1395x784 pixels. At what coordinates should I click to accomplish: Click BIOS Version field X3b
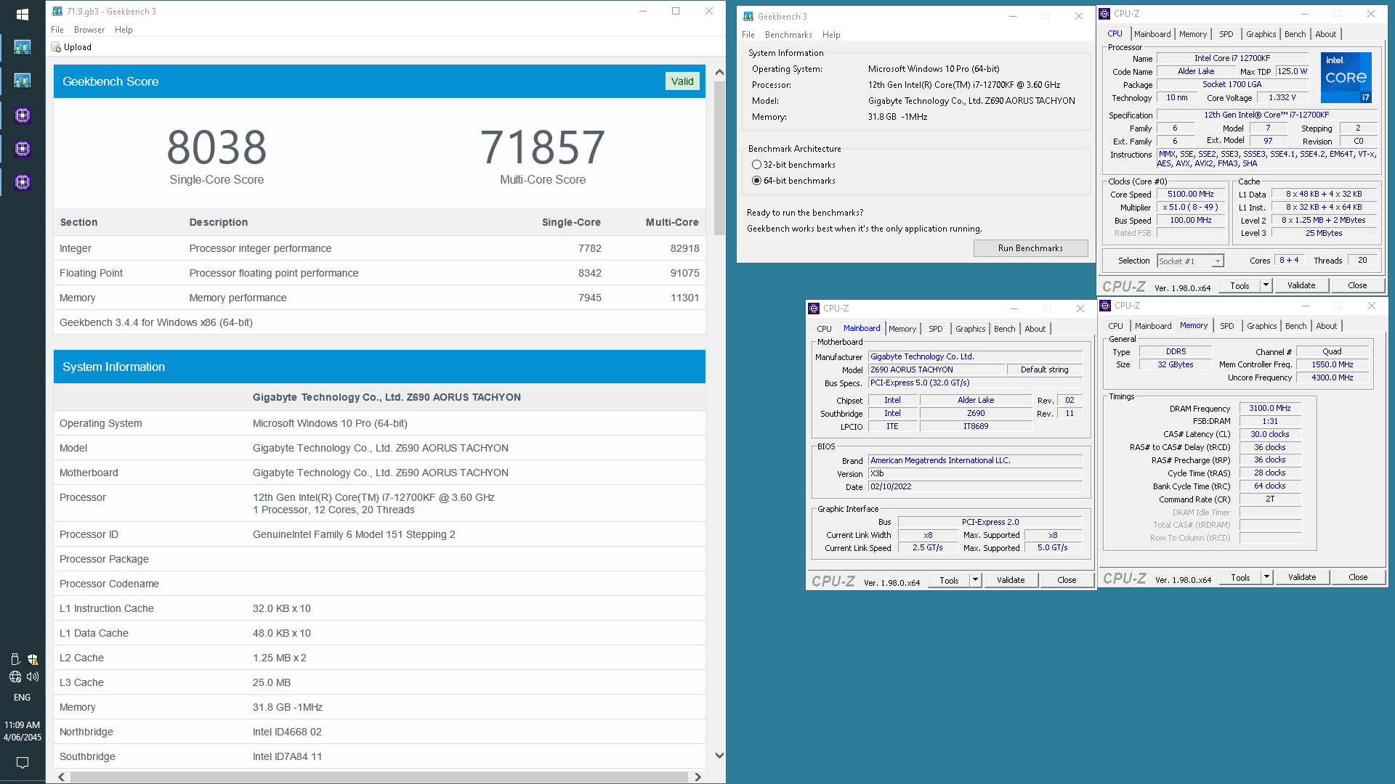[x=975, y=473]
